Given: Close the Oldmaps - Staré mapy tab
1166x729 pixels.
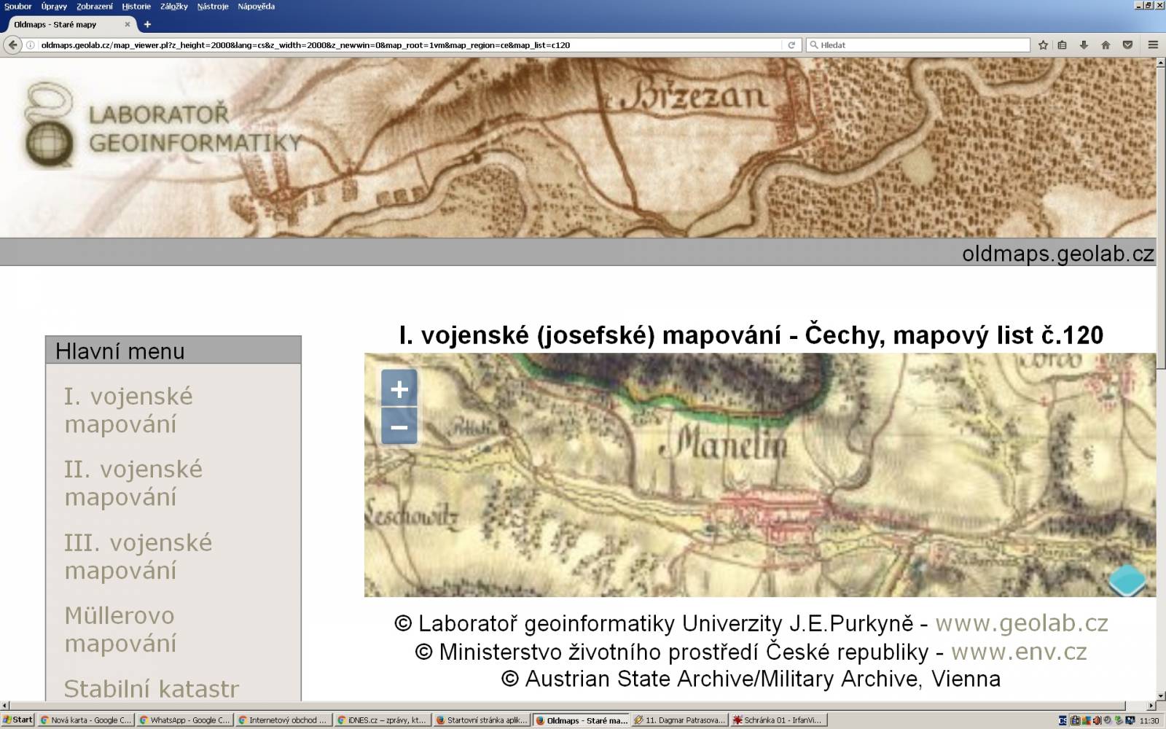Looking at the screenshot, I should point(128,25).
